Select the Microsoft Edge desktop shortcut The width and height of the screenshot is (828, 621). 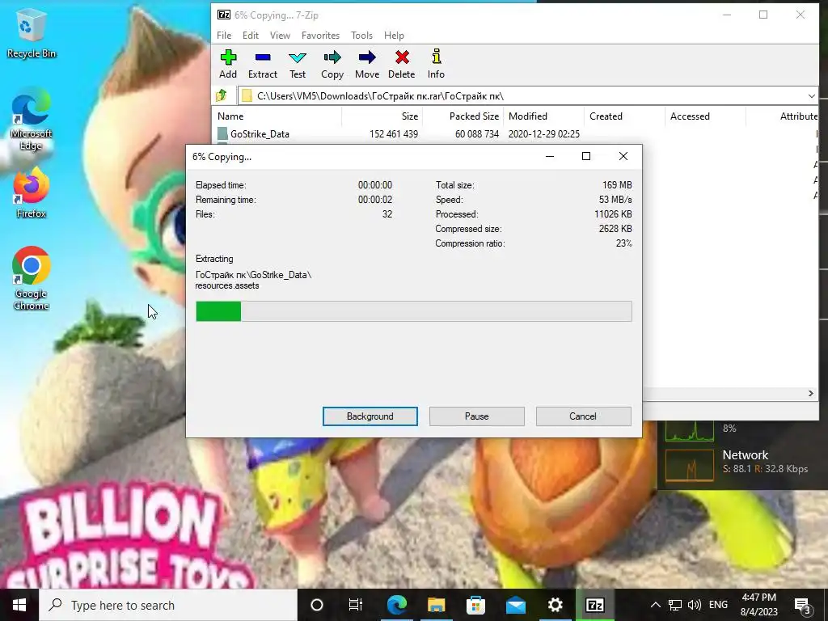pyautogui.click(x=32, y=120)
